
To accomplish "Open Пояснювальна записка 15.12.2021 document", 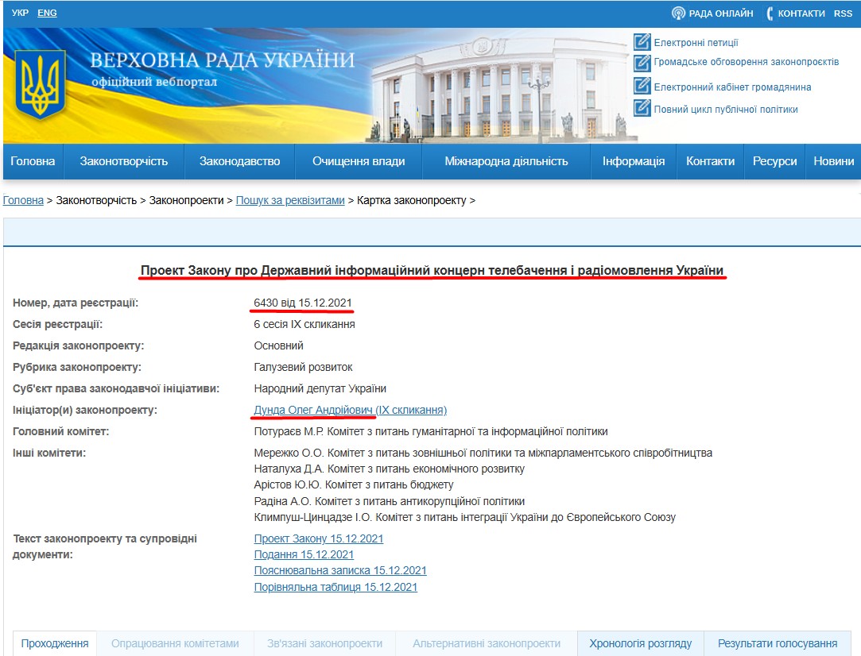I will coord(340,570).
